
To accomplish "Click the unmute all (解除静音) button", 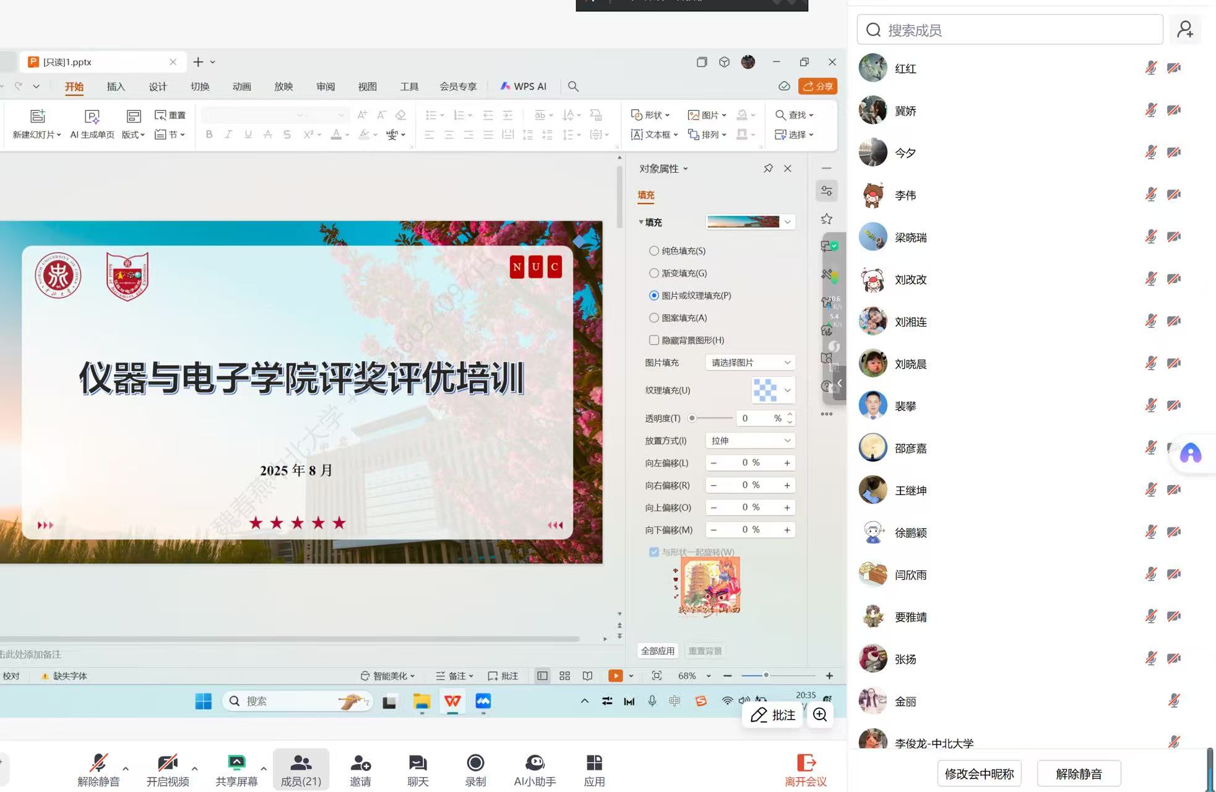I will click(1079, 774).
